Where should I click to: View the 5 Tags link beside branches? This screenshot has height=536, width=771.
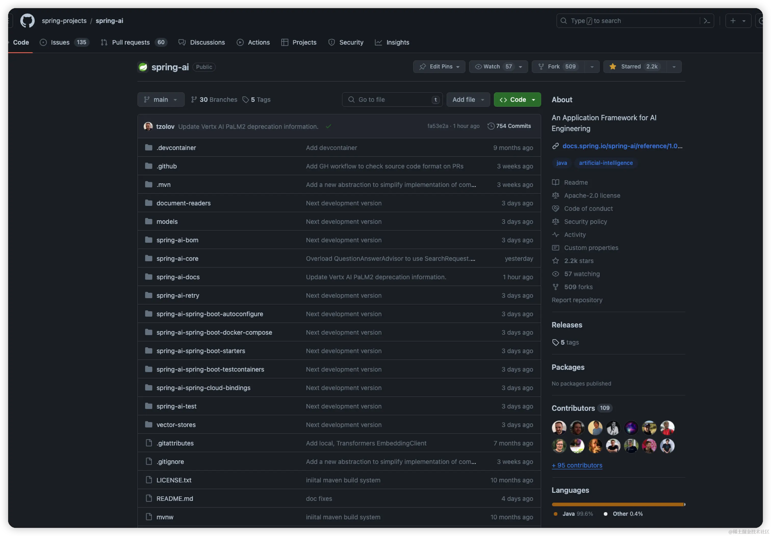256,99
